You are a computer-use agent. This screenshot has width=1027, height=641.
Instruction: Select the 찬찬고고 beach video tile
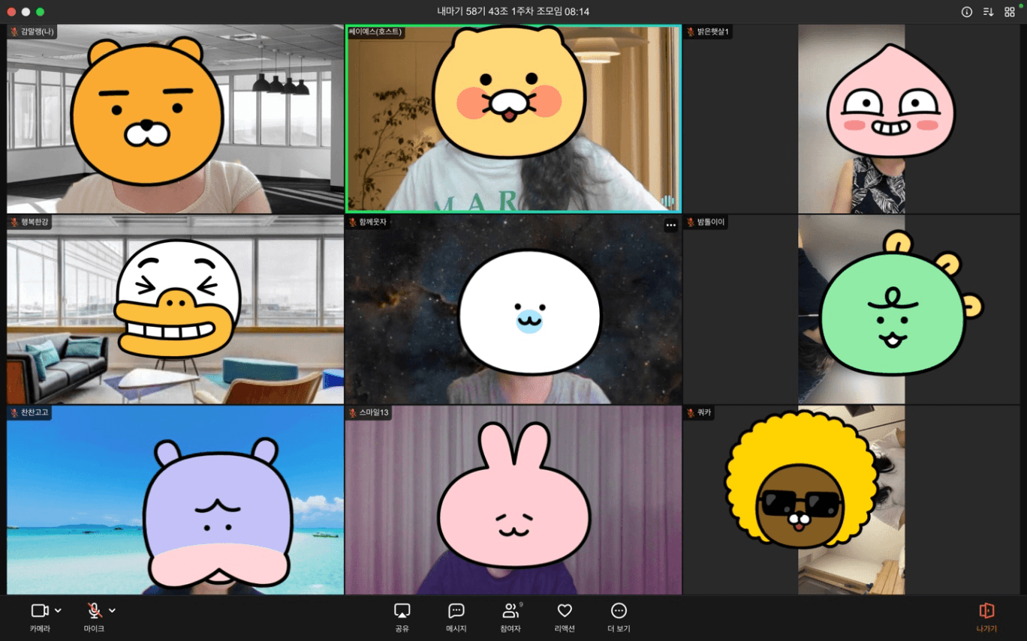click(x=175, y=500)
